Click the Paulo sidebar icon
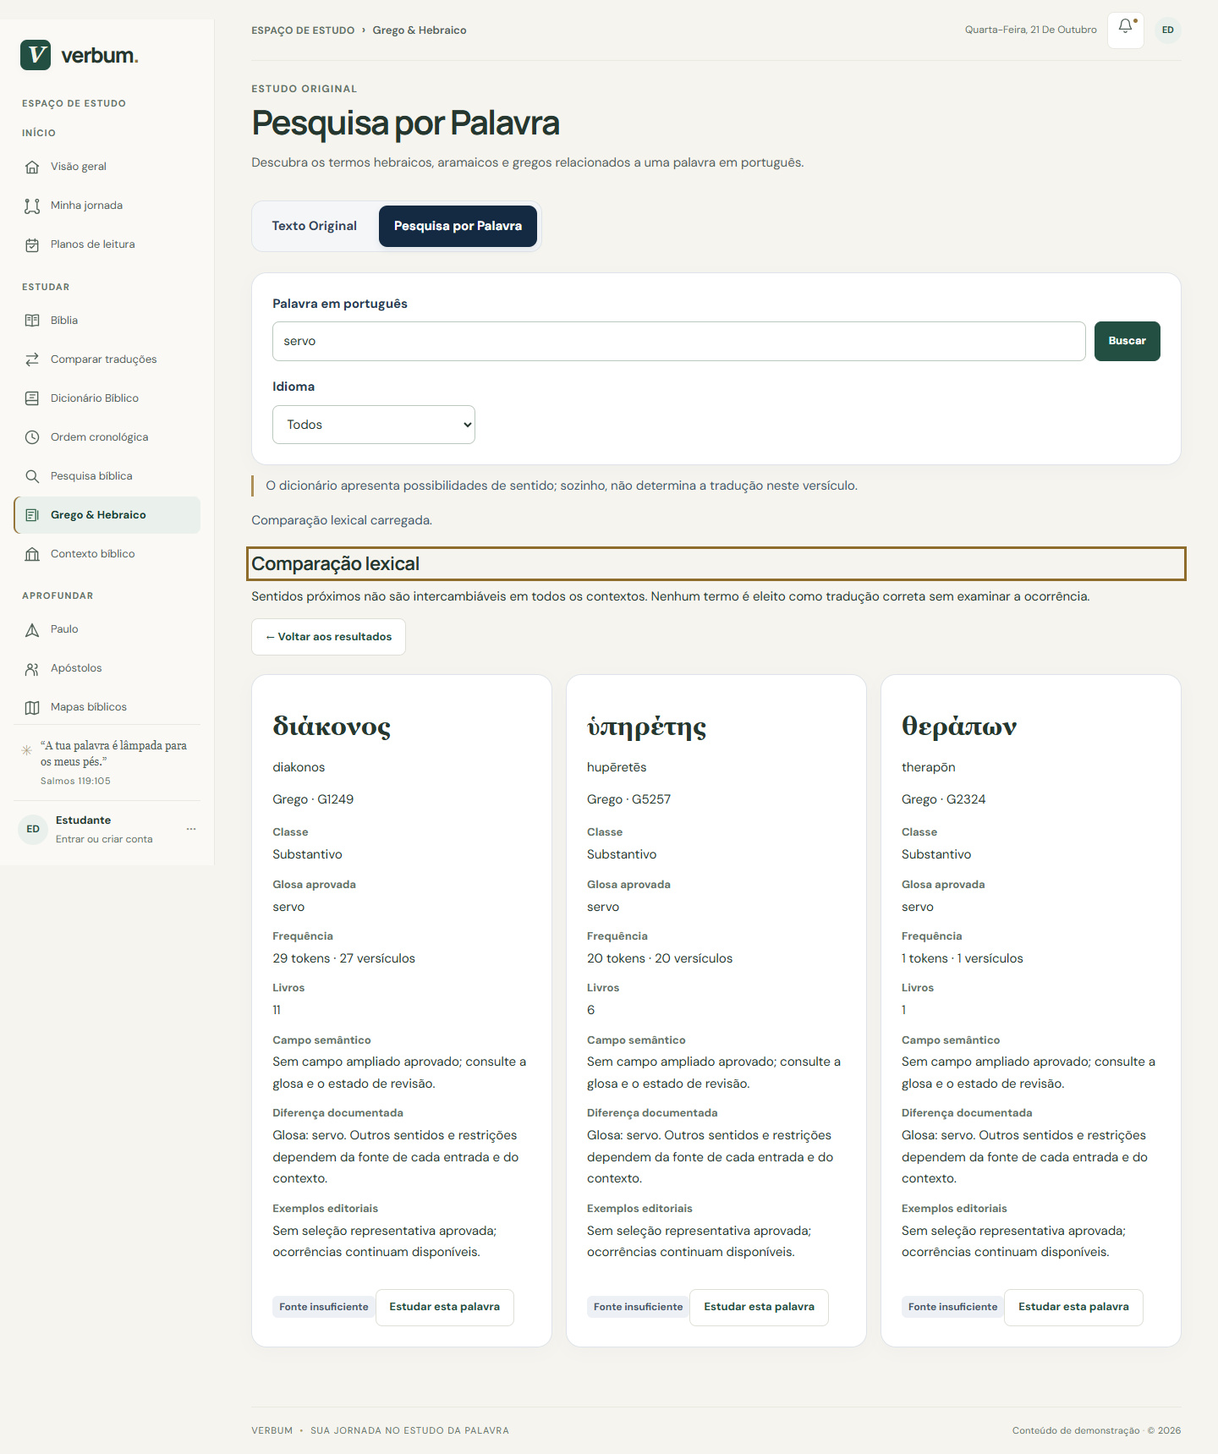Image resolution: width=1218 pixels, height=1454 pixels. pos(32,629)
